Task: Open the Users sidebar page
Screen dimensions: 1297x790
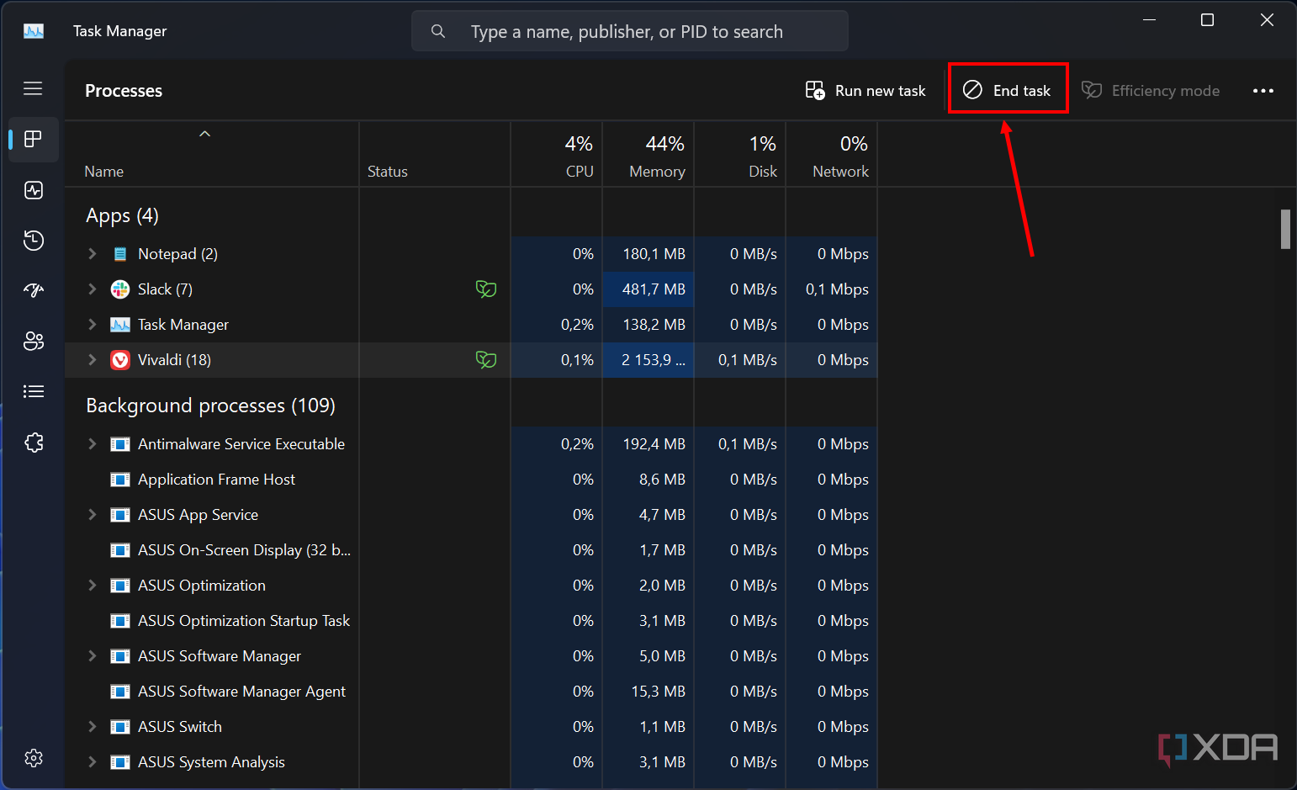Action: (34, 341)
